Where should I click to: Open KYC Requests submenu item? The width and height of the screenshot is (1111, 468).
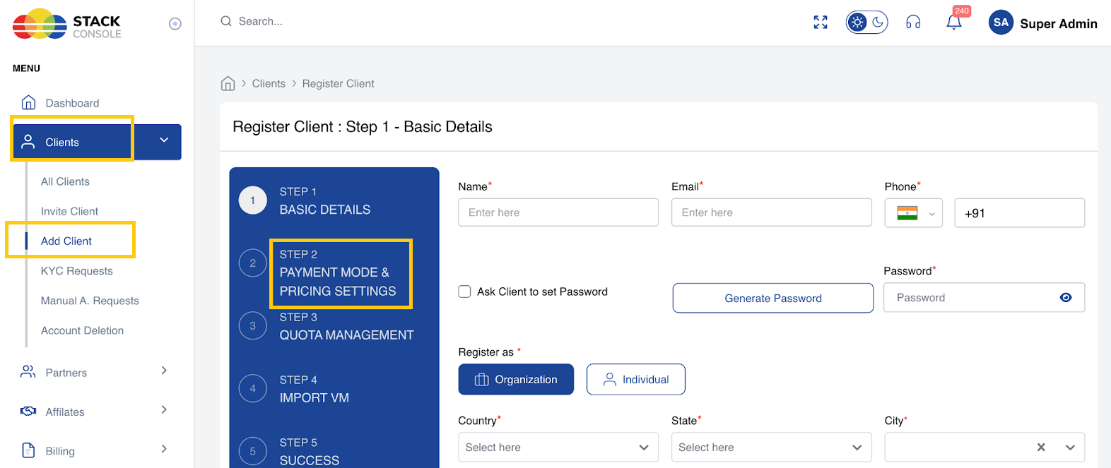pos(76,271)
